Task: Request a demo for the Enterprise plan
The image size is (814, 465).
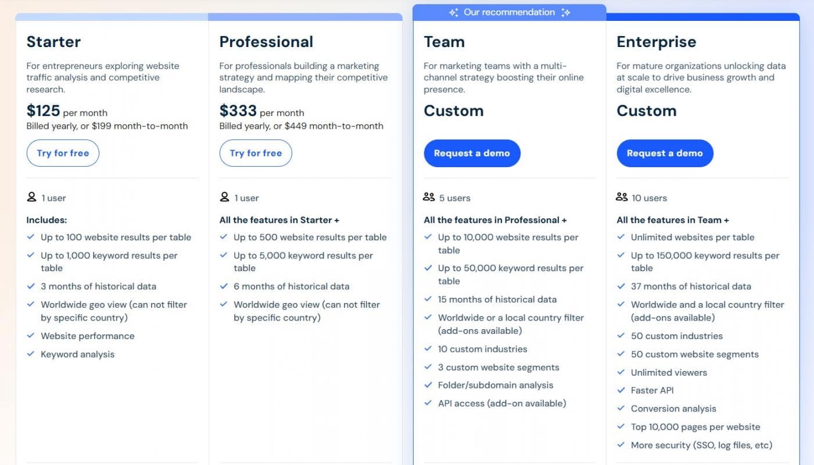Action: coord(665,153)
